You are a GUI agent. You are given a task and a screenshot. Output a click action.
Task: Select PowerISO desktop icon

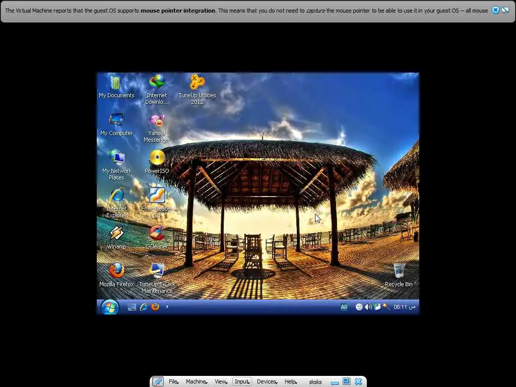click(x=157, y=162)
